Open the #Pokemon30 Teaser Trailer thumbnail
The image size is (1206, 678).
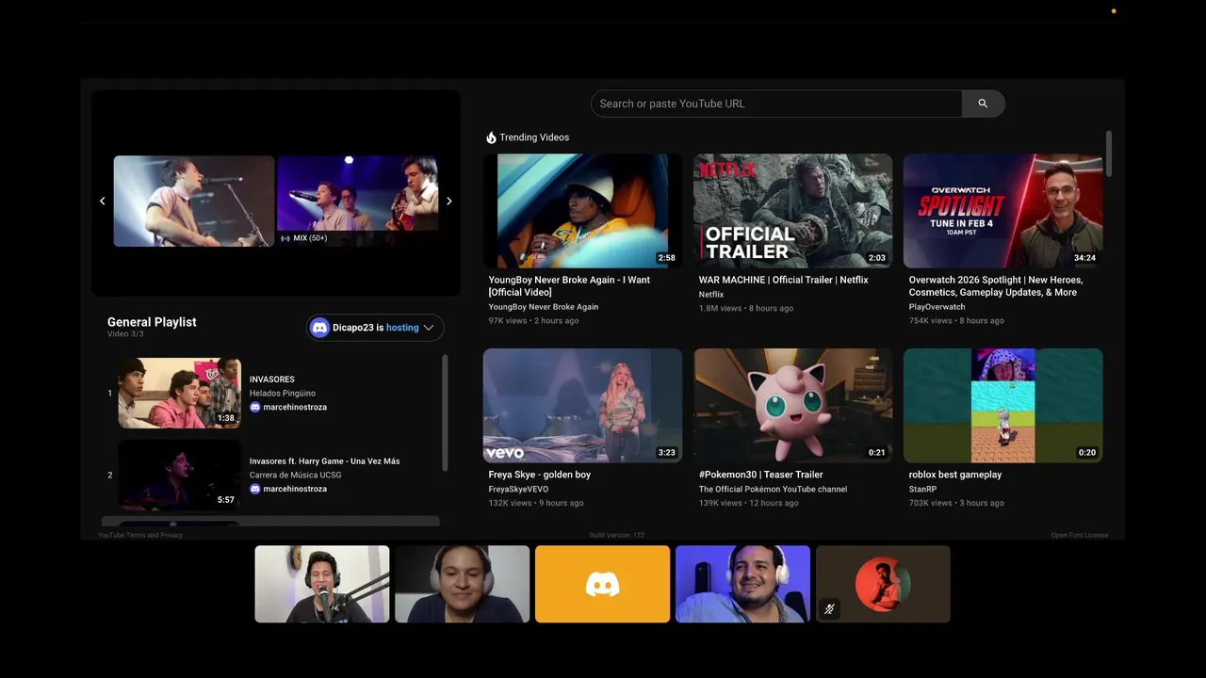point(792,406)
